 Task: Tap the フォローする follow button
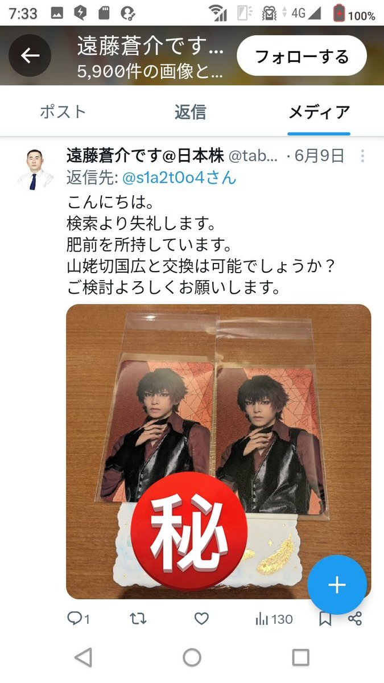302,56
